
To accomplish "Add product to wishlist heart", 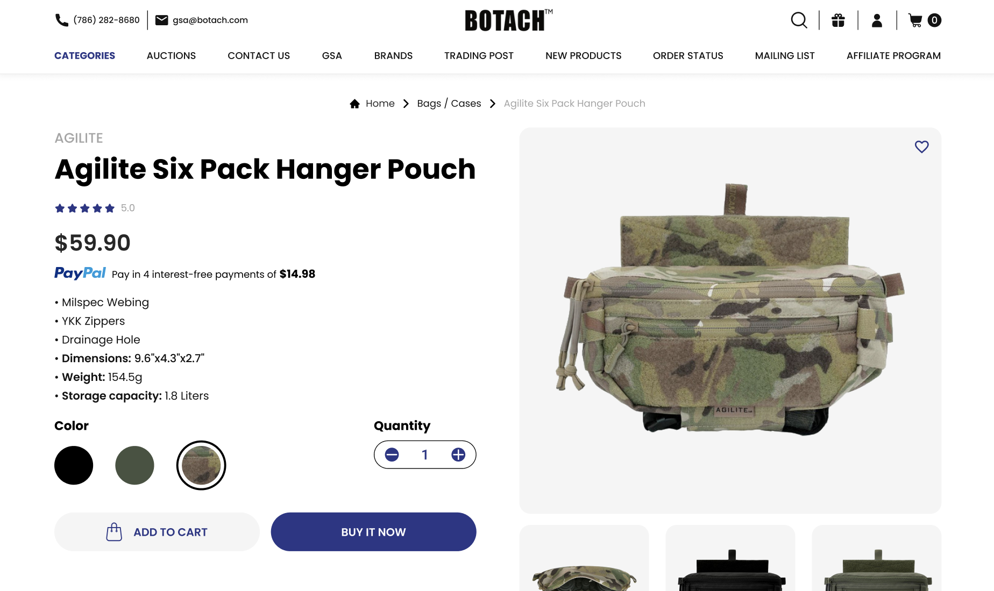I will [921, 147].
